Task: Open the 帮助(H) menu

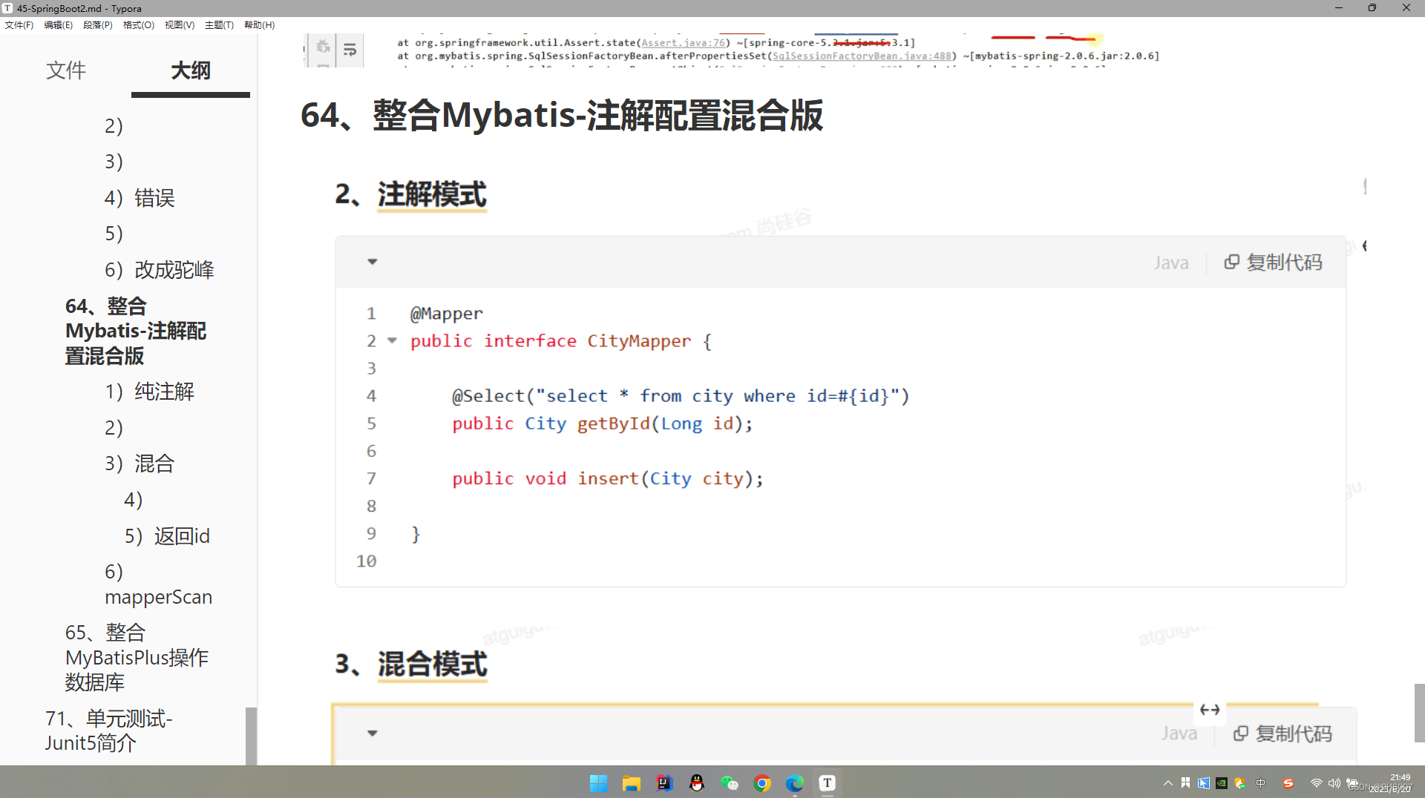Action: [x=260, y=24]
